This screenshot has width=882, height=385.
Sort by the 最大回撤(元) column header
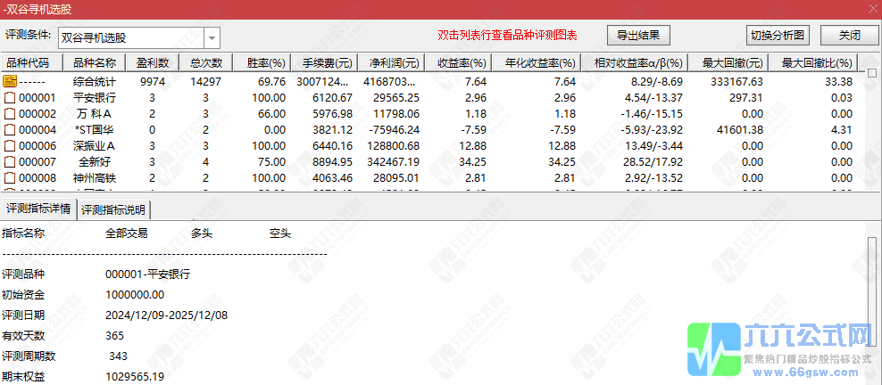tap(728, 62)
